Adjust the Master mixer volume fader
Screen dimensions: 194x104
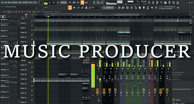click(100, 80)
